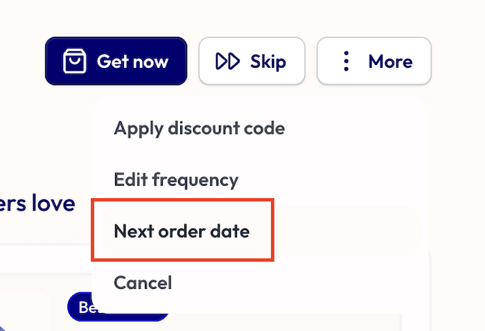Collapse the More options dropdown

tap(373, 62)
